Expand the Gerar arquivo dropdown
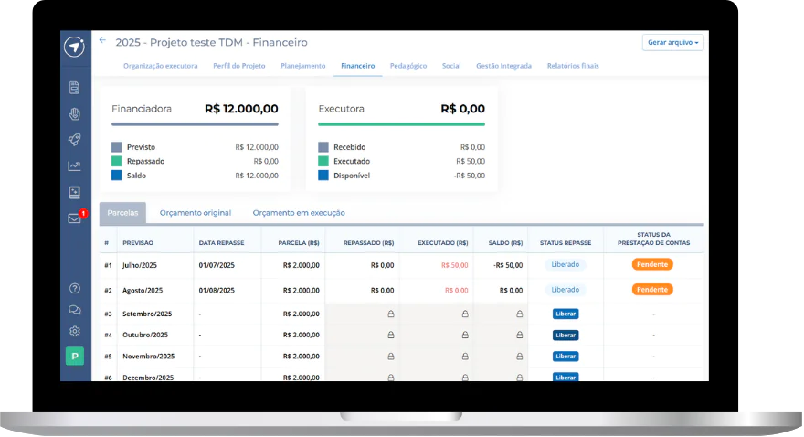Viewport: 804px width, 437px height. click(672, 43)
